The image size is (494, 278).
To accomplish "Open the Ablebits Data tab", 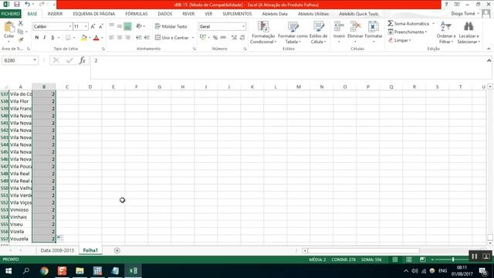I will click(x=275, y=14).
